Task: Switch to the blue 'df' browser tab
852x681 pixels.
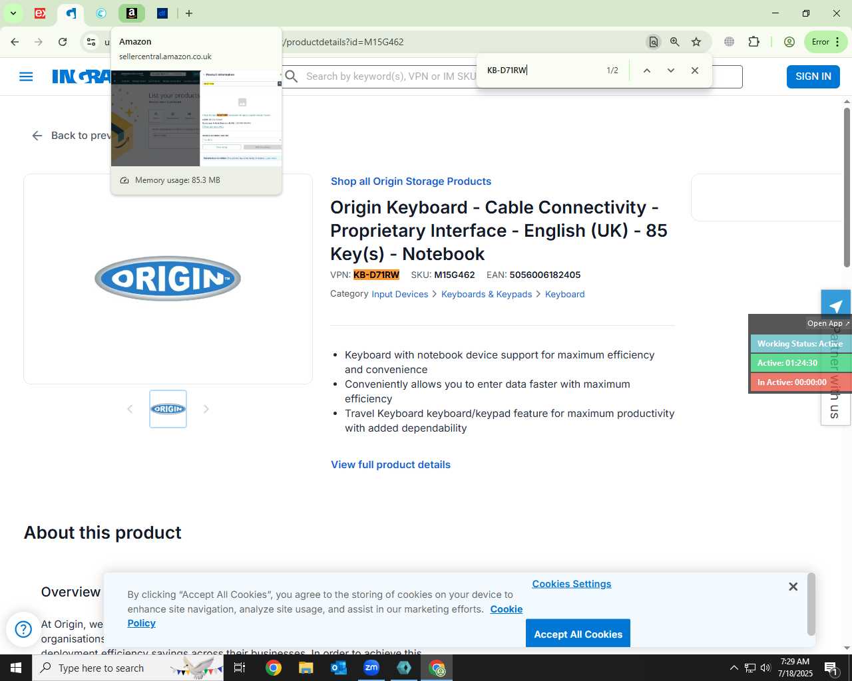Action: (162, 13)
